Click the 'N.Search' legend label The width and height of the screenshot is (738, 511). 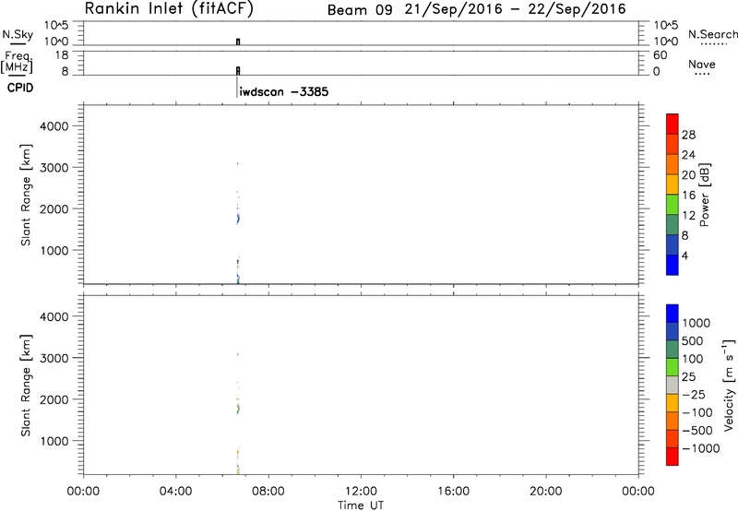pyautogui.click(x=712, y=34)
